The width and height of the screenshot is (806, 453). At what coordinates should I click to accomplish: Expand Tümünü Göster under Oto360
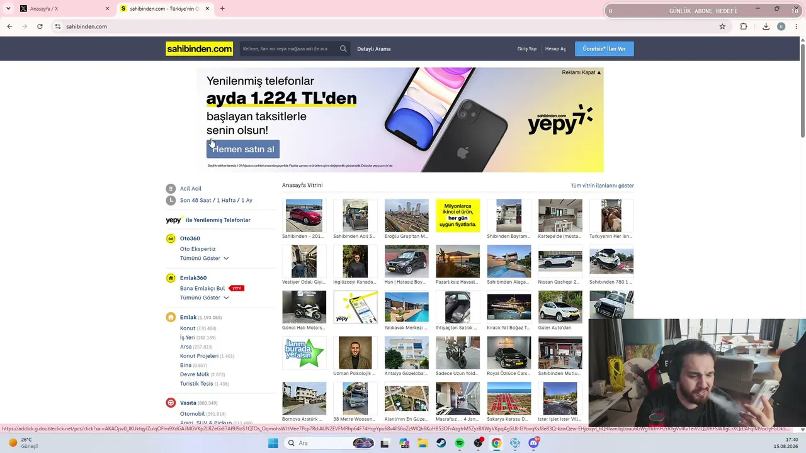[x=204, y=259]
